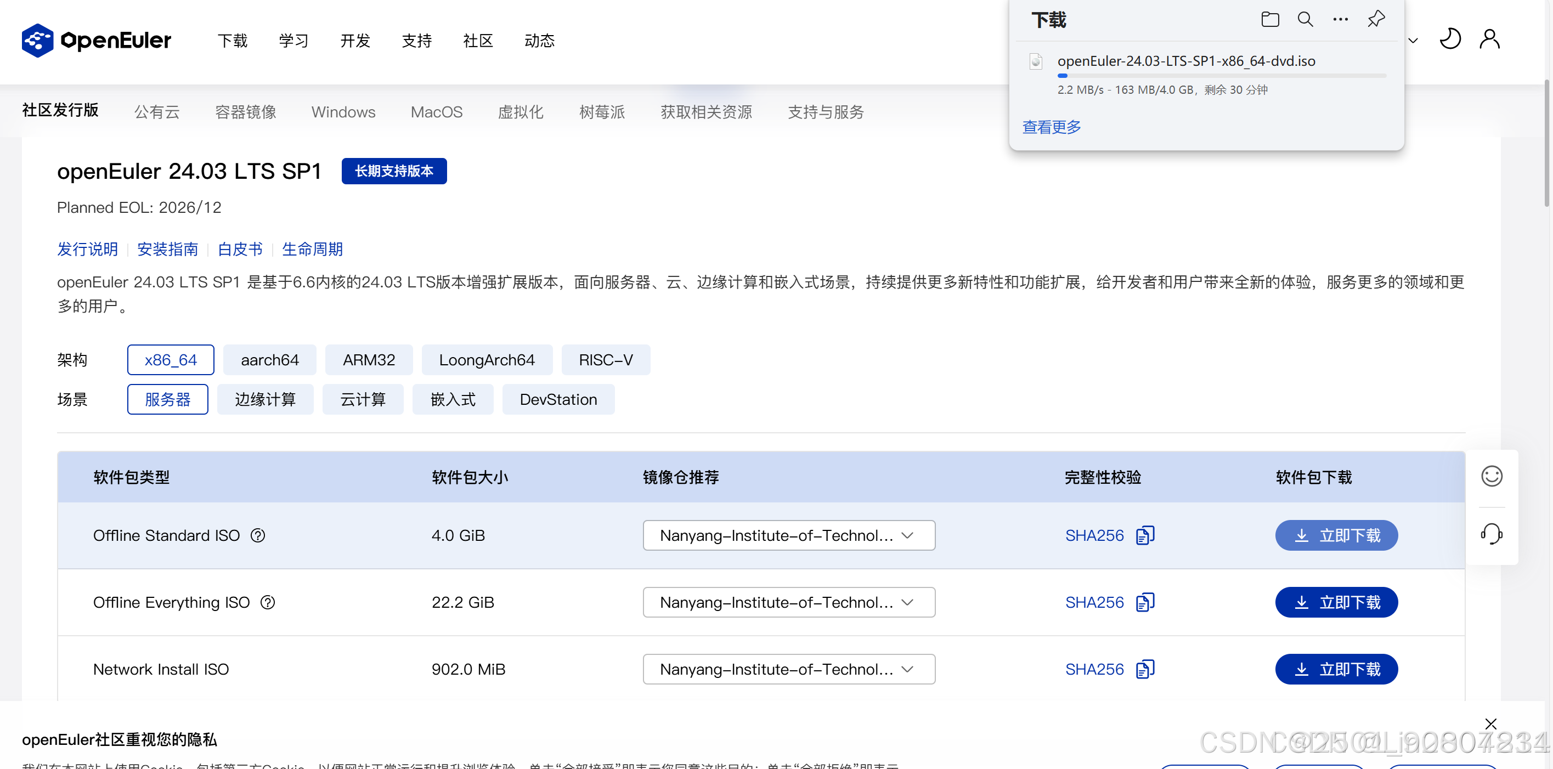The width and height of the screenshot is (1553, 769).
Task: Copy SHA256 for Offline Standard ISO
Action: (x=1145, y=535)
